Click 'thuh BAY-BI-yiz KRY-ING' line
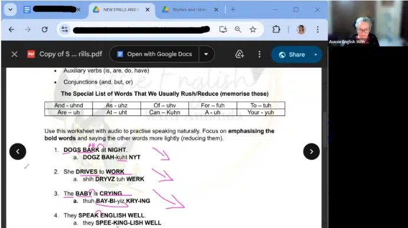Image resolution: width=408 pixels, height=228 pixels. pos(116,201)
